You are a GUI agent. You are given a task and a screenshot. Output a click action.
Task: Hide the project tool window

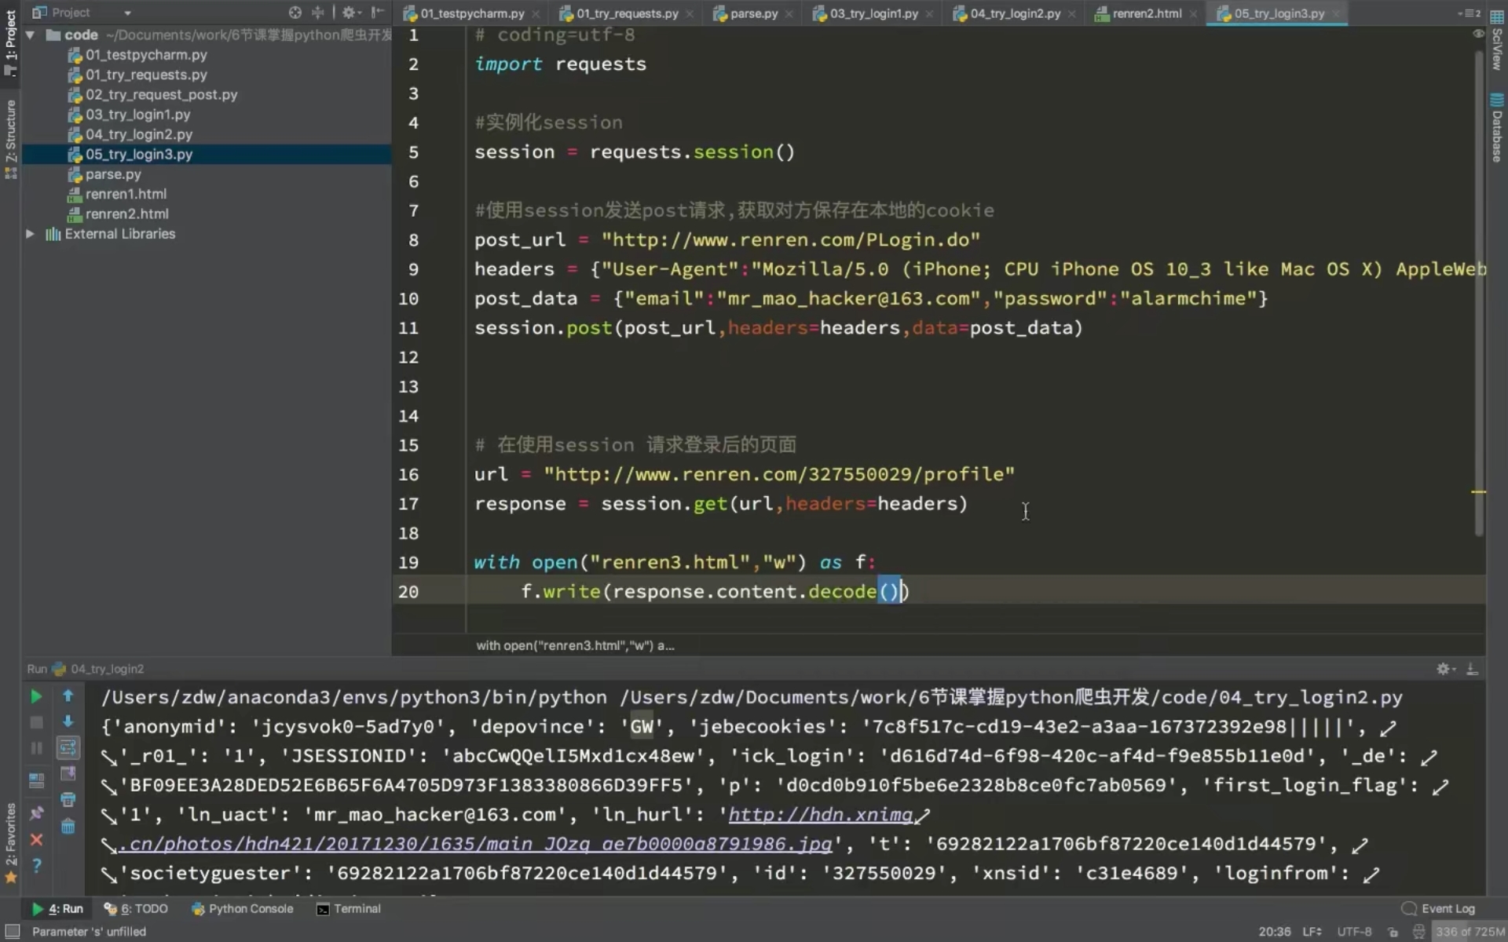[x=378, y=13]
